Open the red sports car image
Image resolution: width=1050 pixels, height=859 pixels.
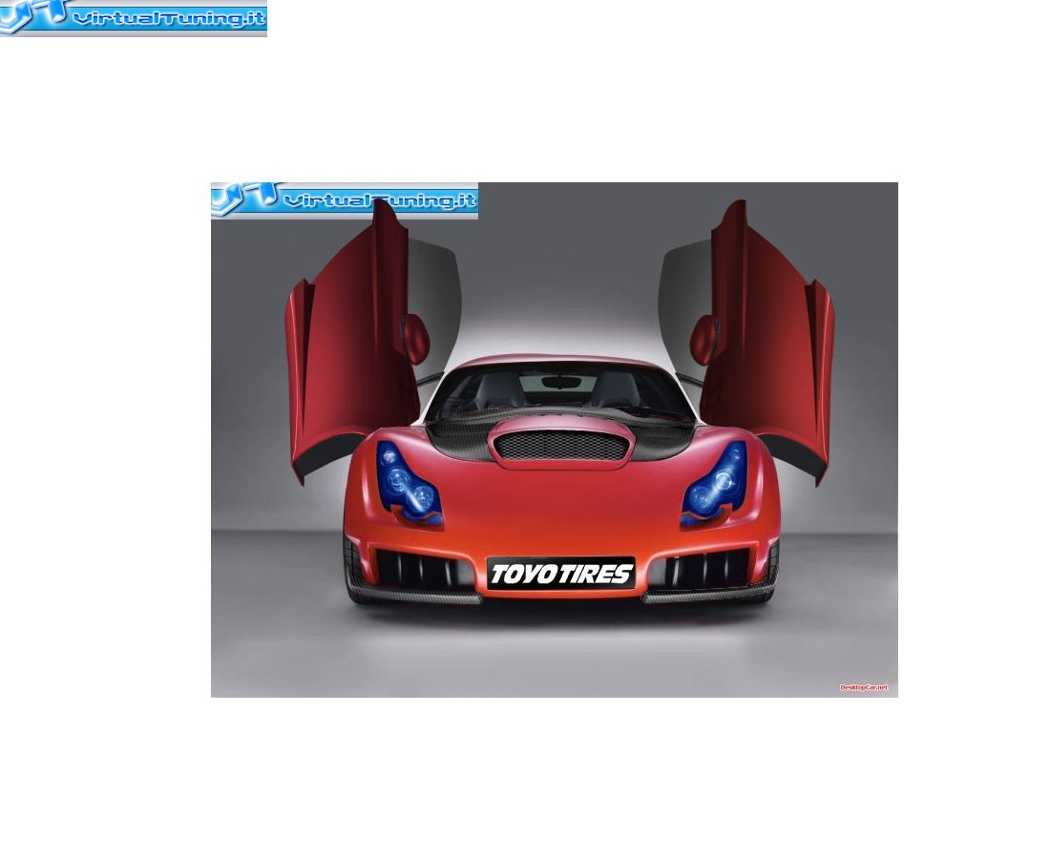555,440
